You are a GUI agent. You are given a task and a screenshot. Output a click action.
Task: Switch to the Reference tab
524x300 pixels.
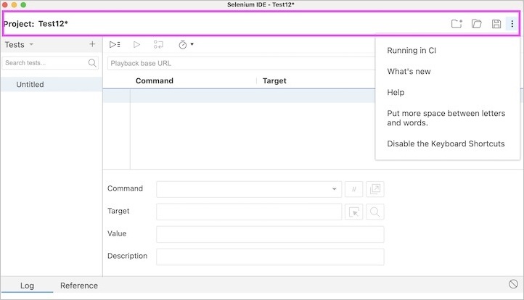[79, 286]
